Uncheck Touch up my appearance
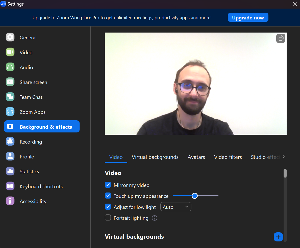 click(x=108, y=196)
